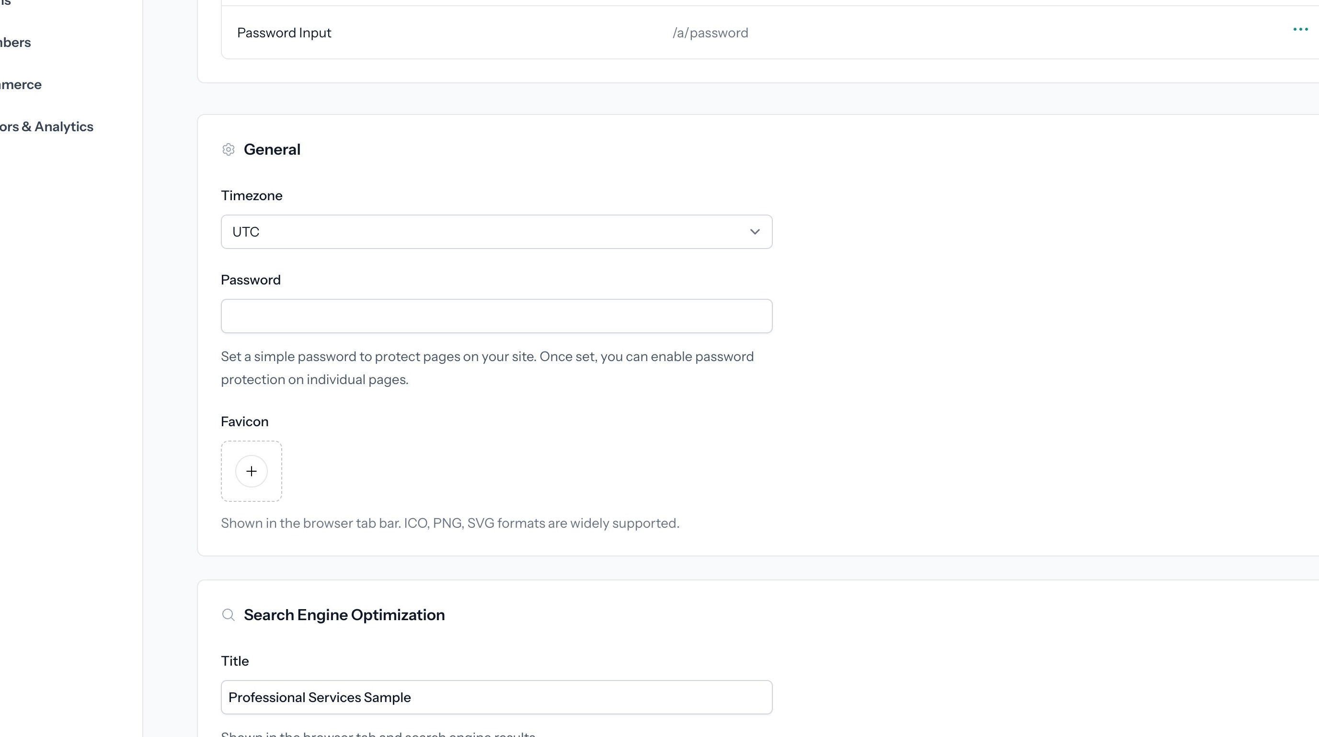The image size is (1319, 737).
Task: Go to Visitors & Analytics in the sidebar
Action: pos(46,126)
